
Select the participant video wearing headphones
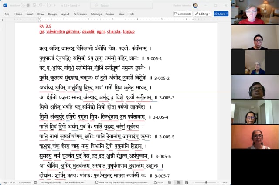click(255, 87)
